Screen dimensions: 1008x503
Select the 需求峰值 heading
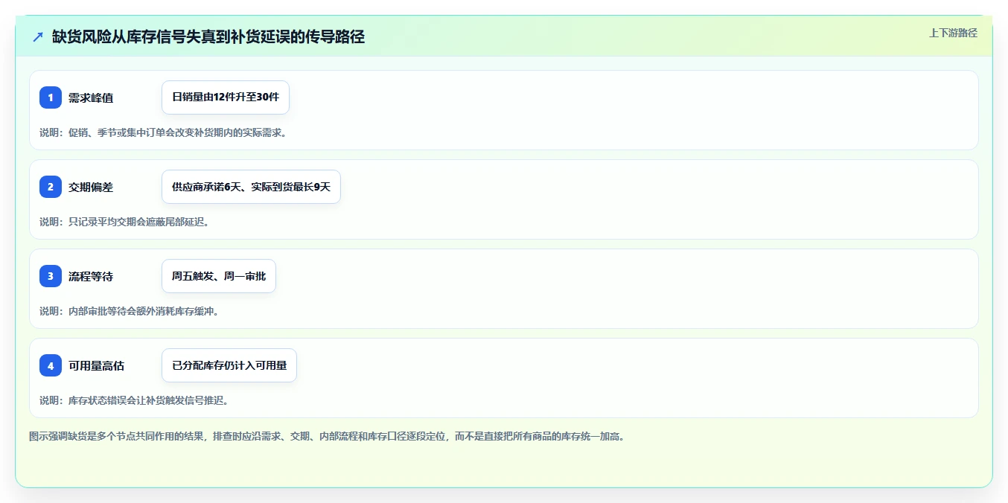click(91, 97)
